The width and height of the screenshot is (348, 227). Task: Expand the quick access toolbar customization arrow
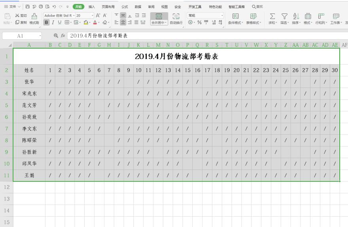pyautogui.click(x=68, y=7)
